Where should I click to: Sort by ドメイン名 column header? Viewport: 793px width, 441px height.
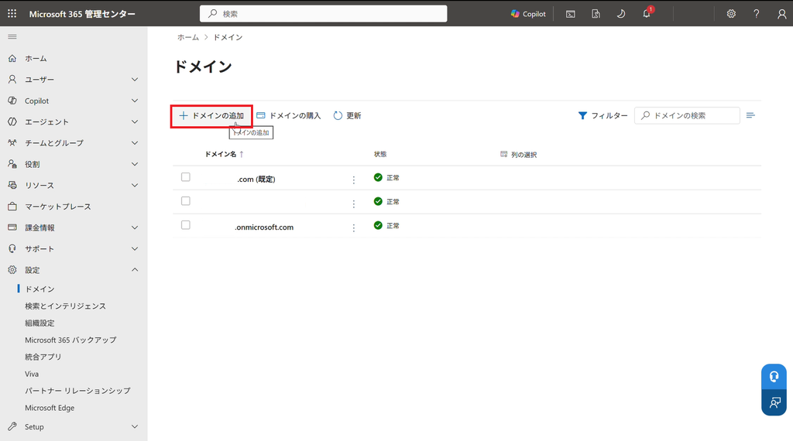click(x=221, y=154)
